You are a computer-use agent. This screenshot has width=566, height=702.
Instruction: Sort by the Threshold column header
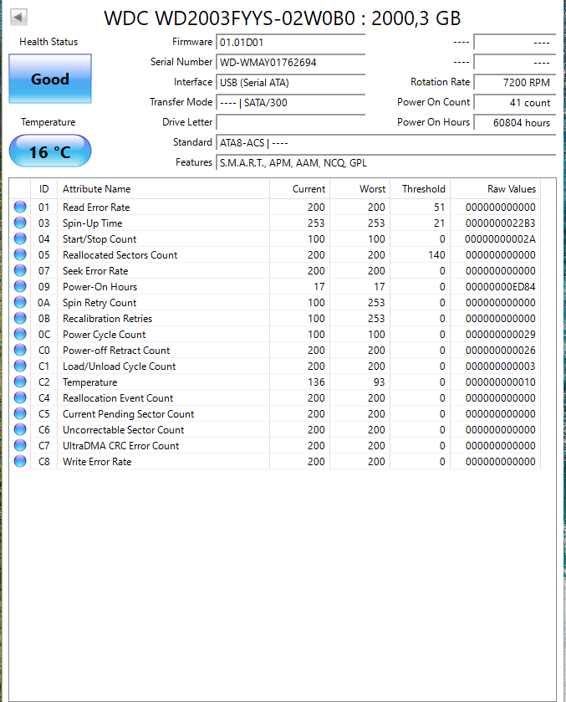(421, 189)
